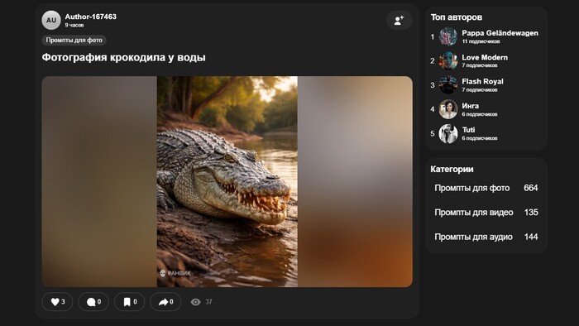
Task: Click the Категории heading
Action: pyautogui.click(x=452, y=169)
